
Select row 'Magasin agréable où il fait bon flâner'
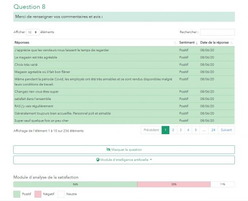[124, 72]
